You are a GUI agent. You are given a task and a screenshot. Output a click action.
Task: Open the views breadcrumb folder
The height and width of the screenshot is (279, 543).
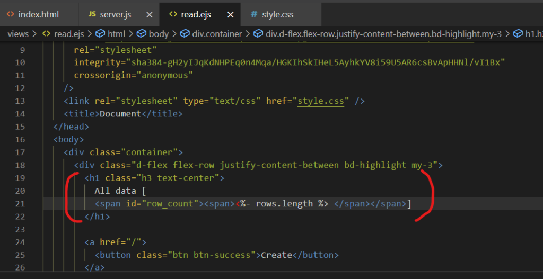(17, 34)
